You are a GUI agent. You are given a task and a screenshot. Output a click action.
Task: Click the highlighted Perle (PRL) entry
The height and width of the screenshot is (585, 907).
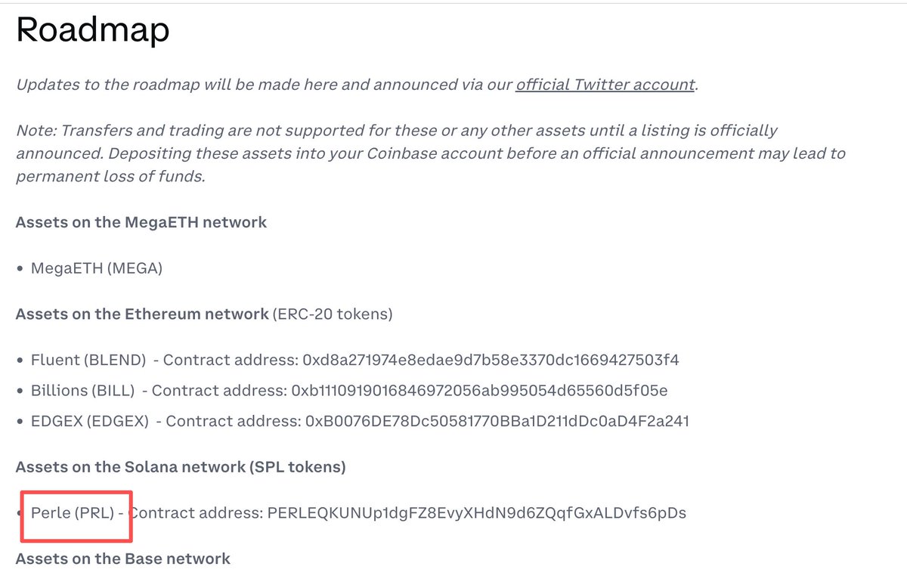pos(73,513)
